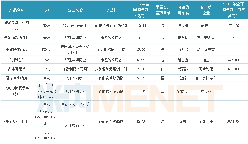
Task: Click the 15.56 national sales value
Action: pyautogui.click(x=141, y=50)
